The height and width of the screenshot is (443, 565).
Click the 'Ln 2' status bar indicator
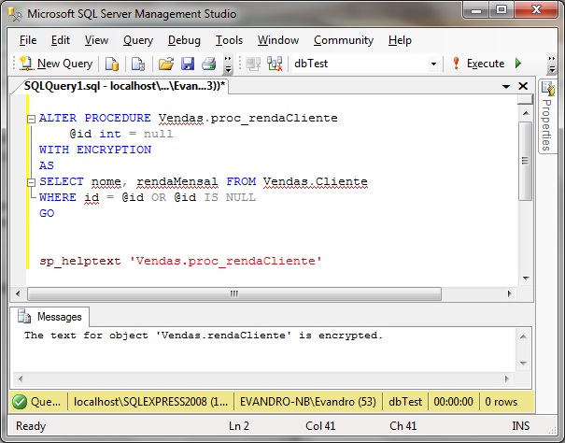(239, 426)
